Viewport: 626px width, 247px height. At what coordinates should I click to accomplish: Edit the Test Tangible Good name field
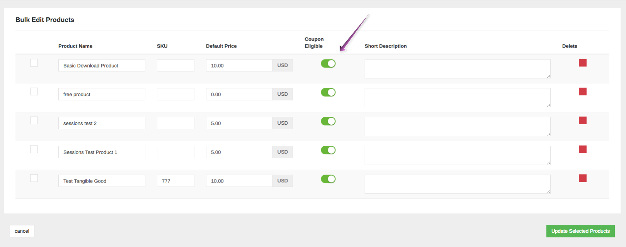[x=102, y=181]
